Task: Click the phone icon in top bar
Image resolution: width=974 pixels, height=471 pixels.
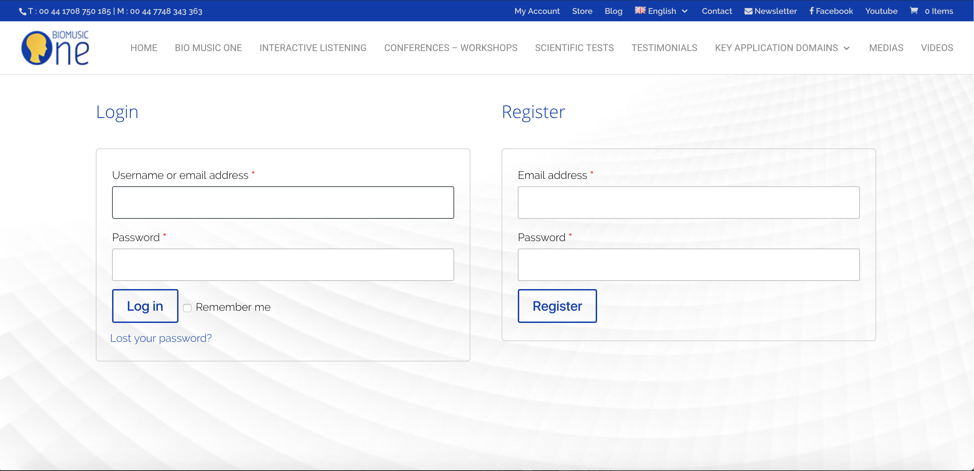Action: pyautogui.click(x=23, y=12)
